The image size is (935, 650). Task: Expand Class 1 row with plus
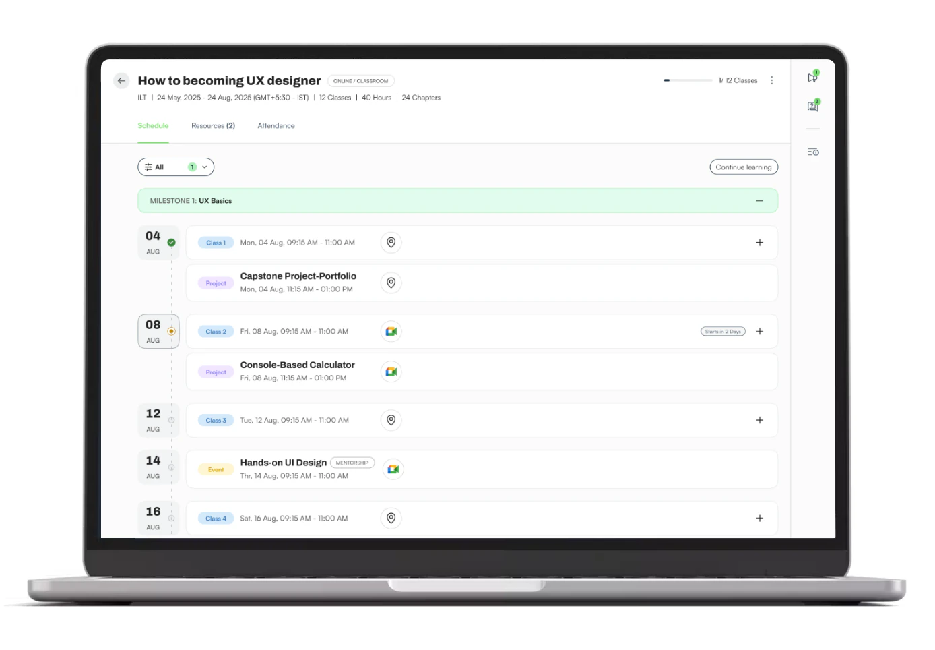760,243
